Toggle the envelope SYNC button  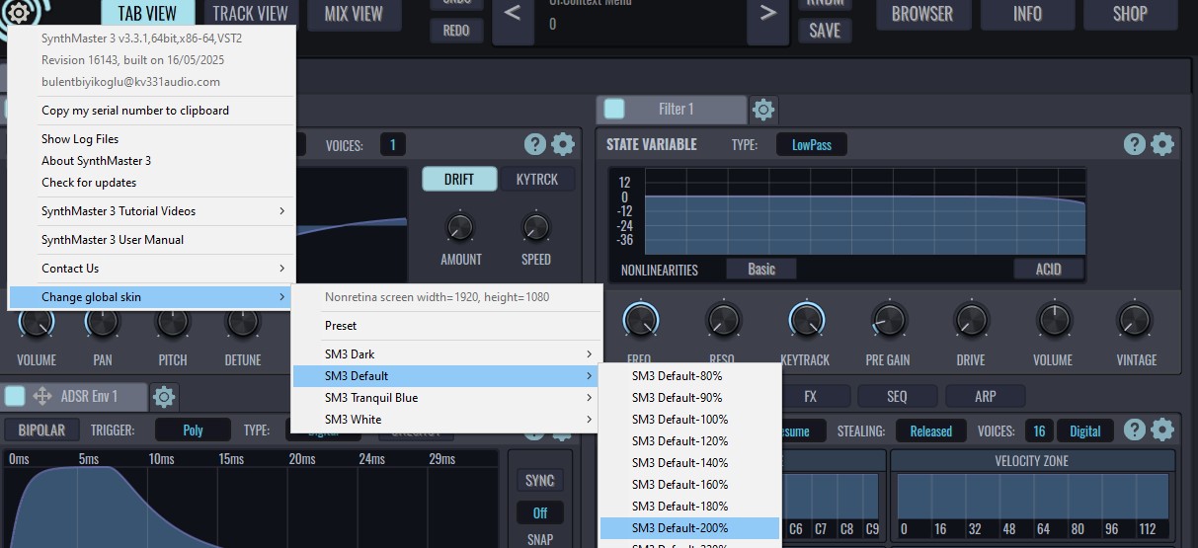coord(539,481)
